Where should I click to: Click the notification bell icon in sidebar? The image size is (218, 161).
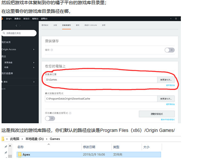[2, 82]
